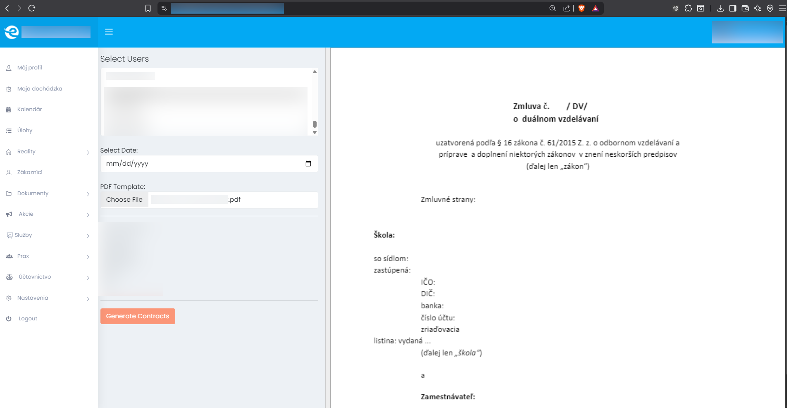Click the Select Users list scroll-down arrow
Screen dimensions: 787x408
pyautogui.click(x=315, y=133)
